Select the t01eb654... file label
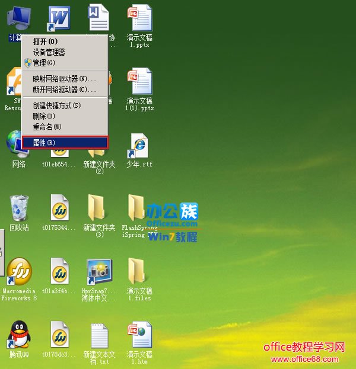The image size is (356, 369). 59,164
